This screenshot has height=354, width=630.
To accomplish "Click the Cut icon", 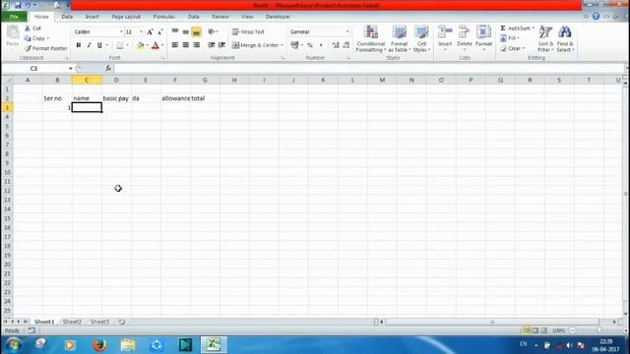I will coord(28,29).
